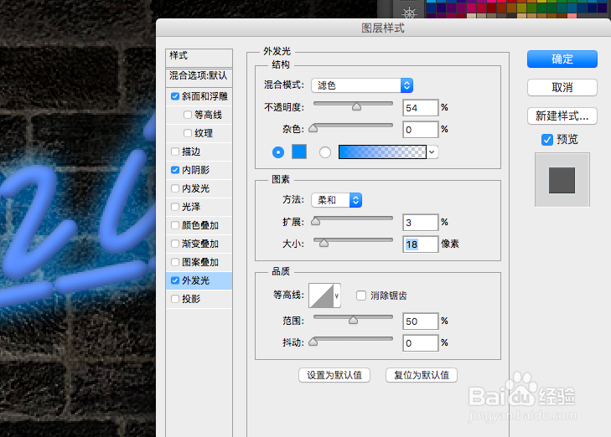Open the 斜面和浮雕 settings row
This screenshot has width=611, height=437.
pyautogui.click(x=199, y=96)
